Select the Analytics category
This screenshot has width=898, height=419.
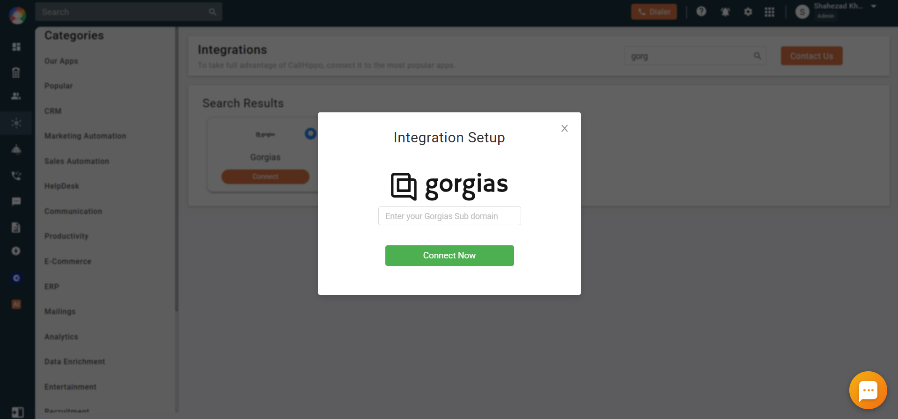point(61,337)
